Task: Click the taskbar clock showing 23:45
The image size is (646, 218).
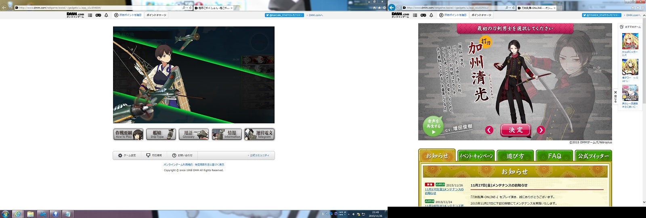Action: (375, 214)
